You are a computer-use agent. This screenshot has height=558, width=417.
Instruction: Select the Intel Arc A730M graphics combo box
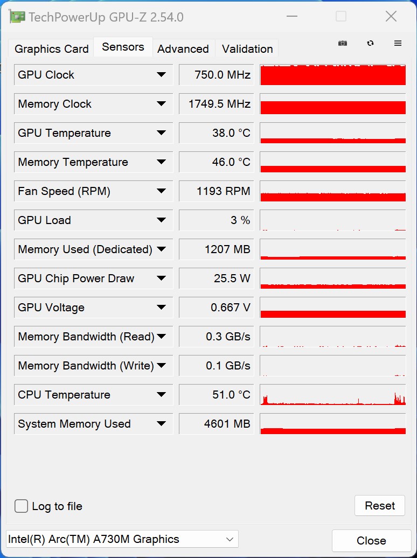[x=122, y=539]
